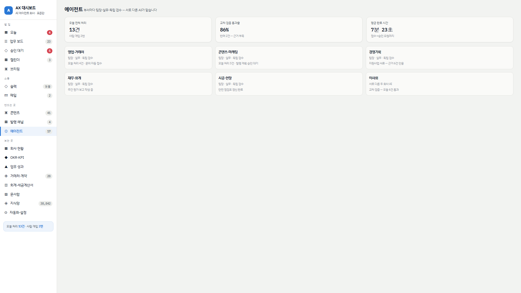
Task: Click the 38,842 badge next to 지식망
Action: point(45,203)
